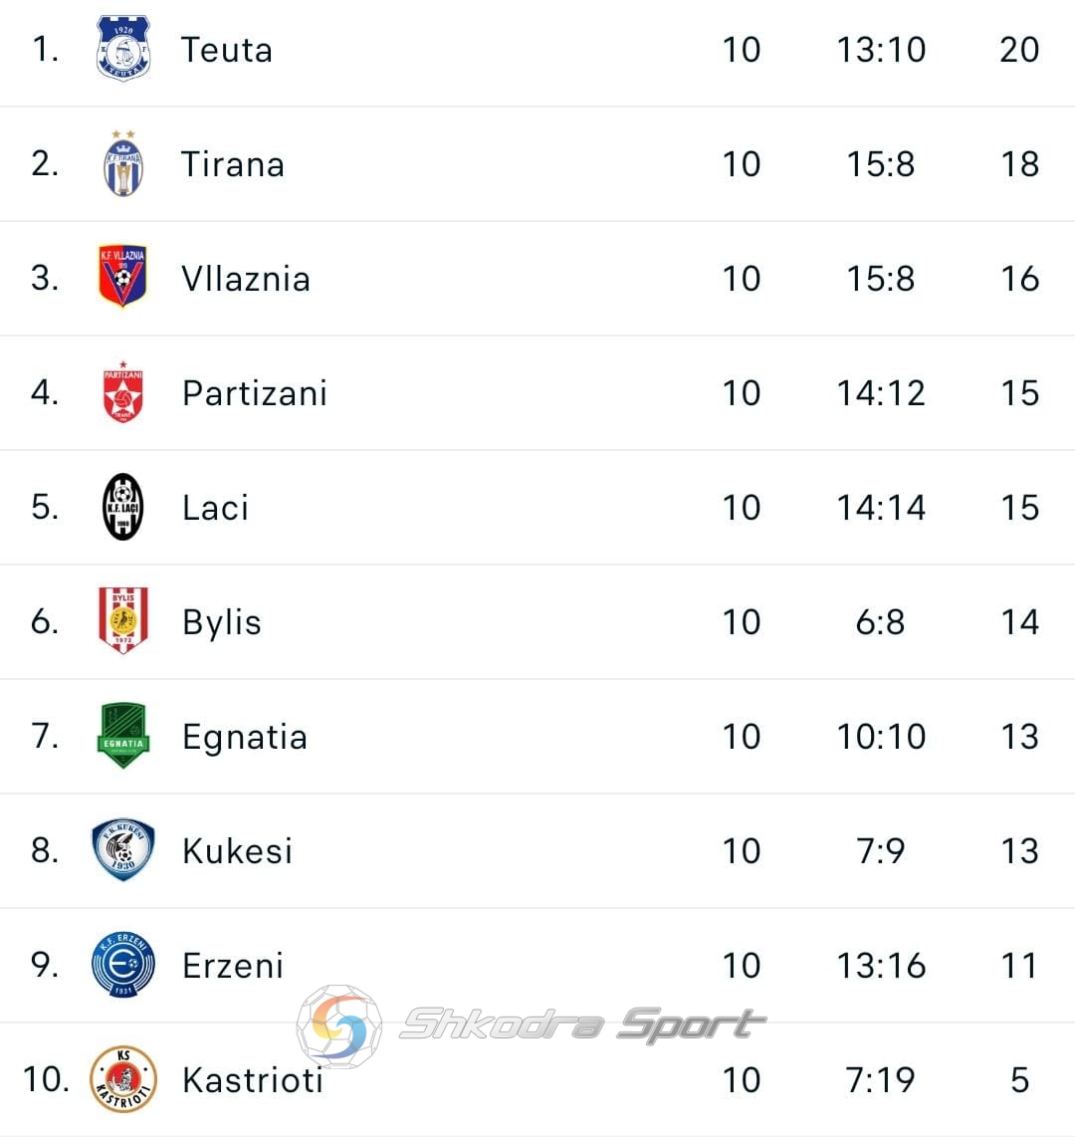This screenshot has width=1075, height=1137.
Task: Select the Partizani red star crest
Action: point(123,392)
